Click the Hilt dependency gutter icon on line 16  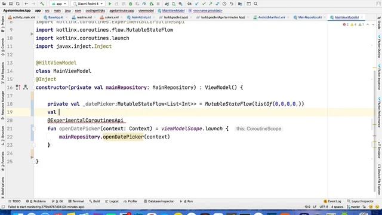pos(18,87)
